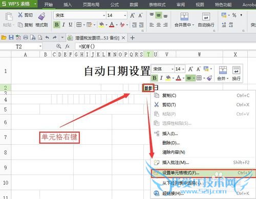Align text right in ribbon

point(165,25)
